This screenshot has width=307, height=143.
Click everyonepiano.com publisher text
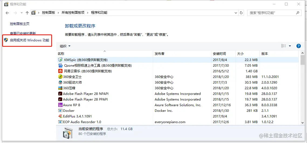click(x=170, y=122)
